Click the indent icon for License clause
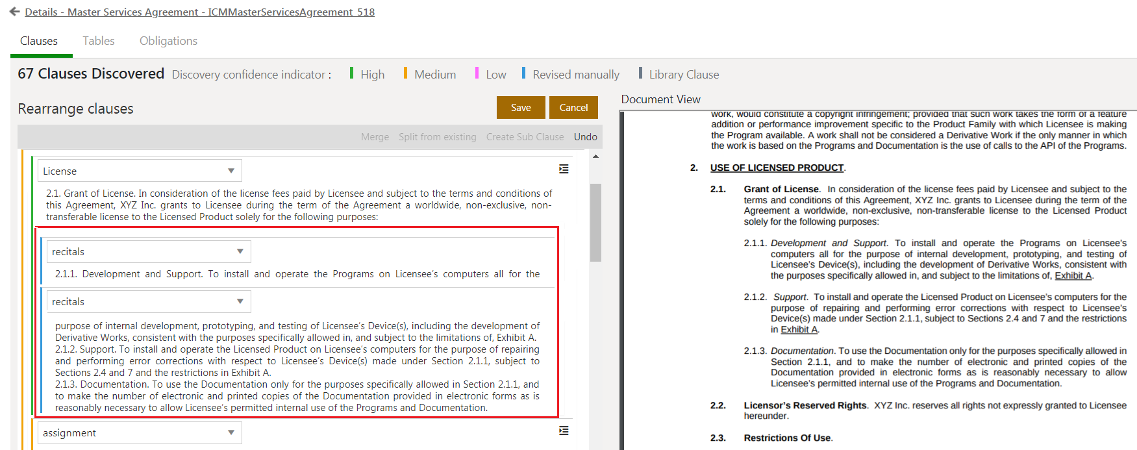The image size is (1137, 450). pyautogui.click(x=564, y=169)
